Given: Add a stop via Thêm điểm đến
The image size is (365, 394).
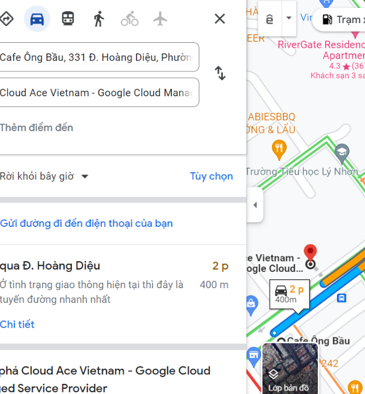Looking at the screenshot, I should point(36,128).
